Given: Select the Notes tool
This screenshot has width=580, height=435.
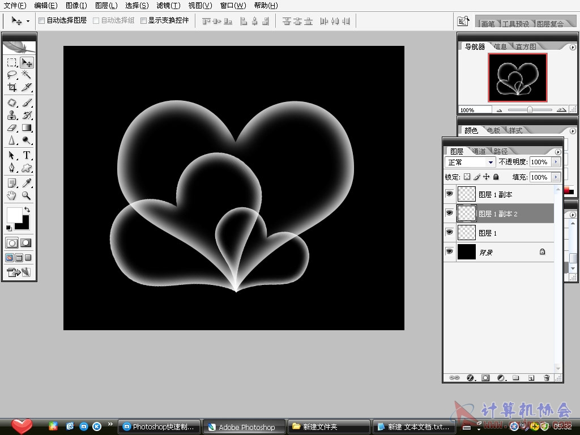Looking at the screenshot, I should point(12,183).
